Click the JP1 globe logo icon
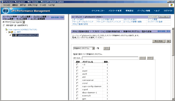This screenshot has height=101, width=175. tap(6, 11)
